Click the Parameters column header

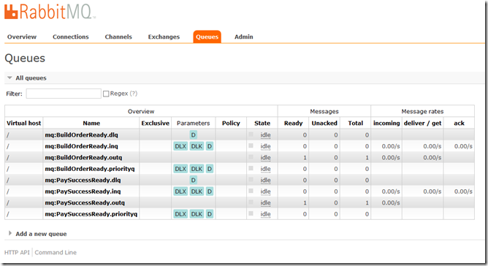click(x=194, y=123)
